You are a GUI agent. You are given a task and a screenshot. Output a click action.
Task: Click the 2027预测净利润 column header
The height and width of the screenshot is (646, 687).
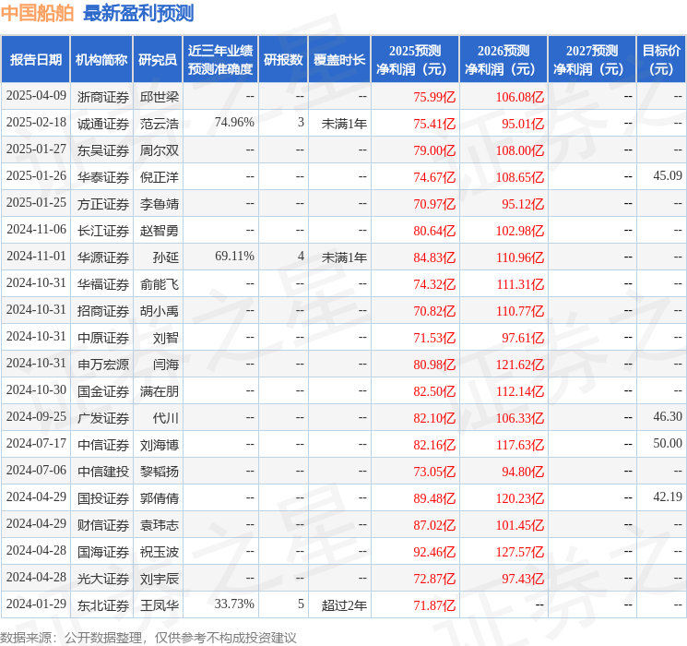click(x=592, y=60)
